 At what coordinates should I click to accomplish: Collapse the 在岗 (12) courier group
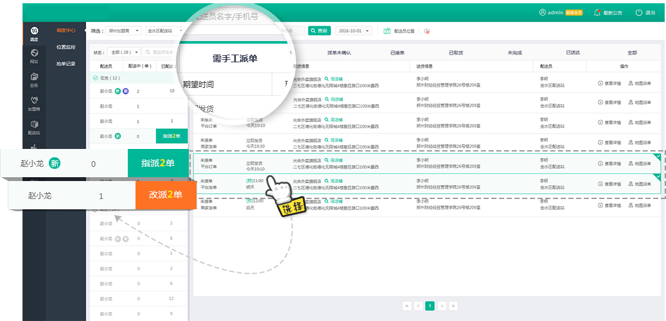(x=95, y=78)
